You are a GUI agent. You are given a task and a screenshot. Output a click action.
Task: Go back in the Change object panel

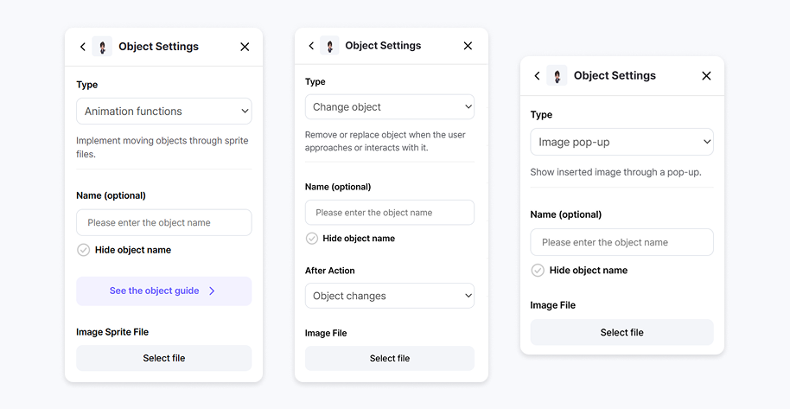tap(311, 46)
